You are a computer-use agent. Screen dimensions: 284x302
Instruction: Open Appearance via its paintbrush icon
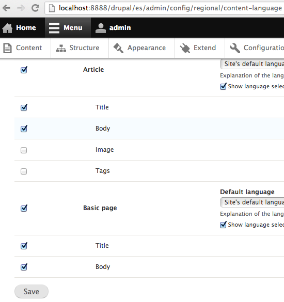[118, 48]
